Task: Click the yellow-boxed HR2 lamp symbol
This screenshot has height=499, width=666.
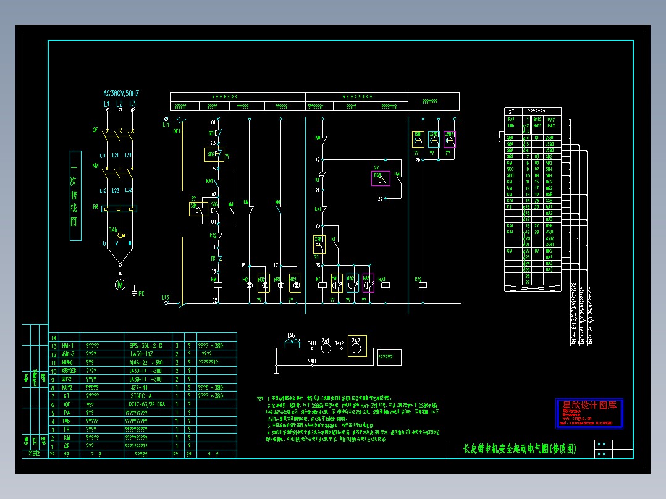Action: pos(295,283)
